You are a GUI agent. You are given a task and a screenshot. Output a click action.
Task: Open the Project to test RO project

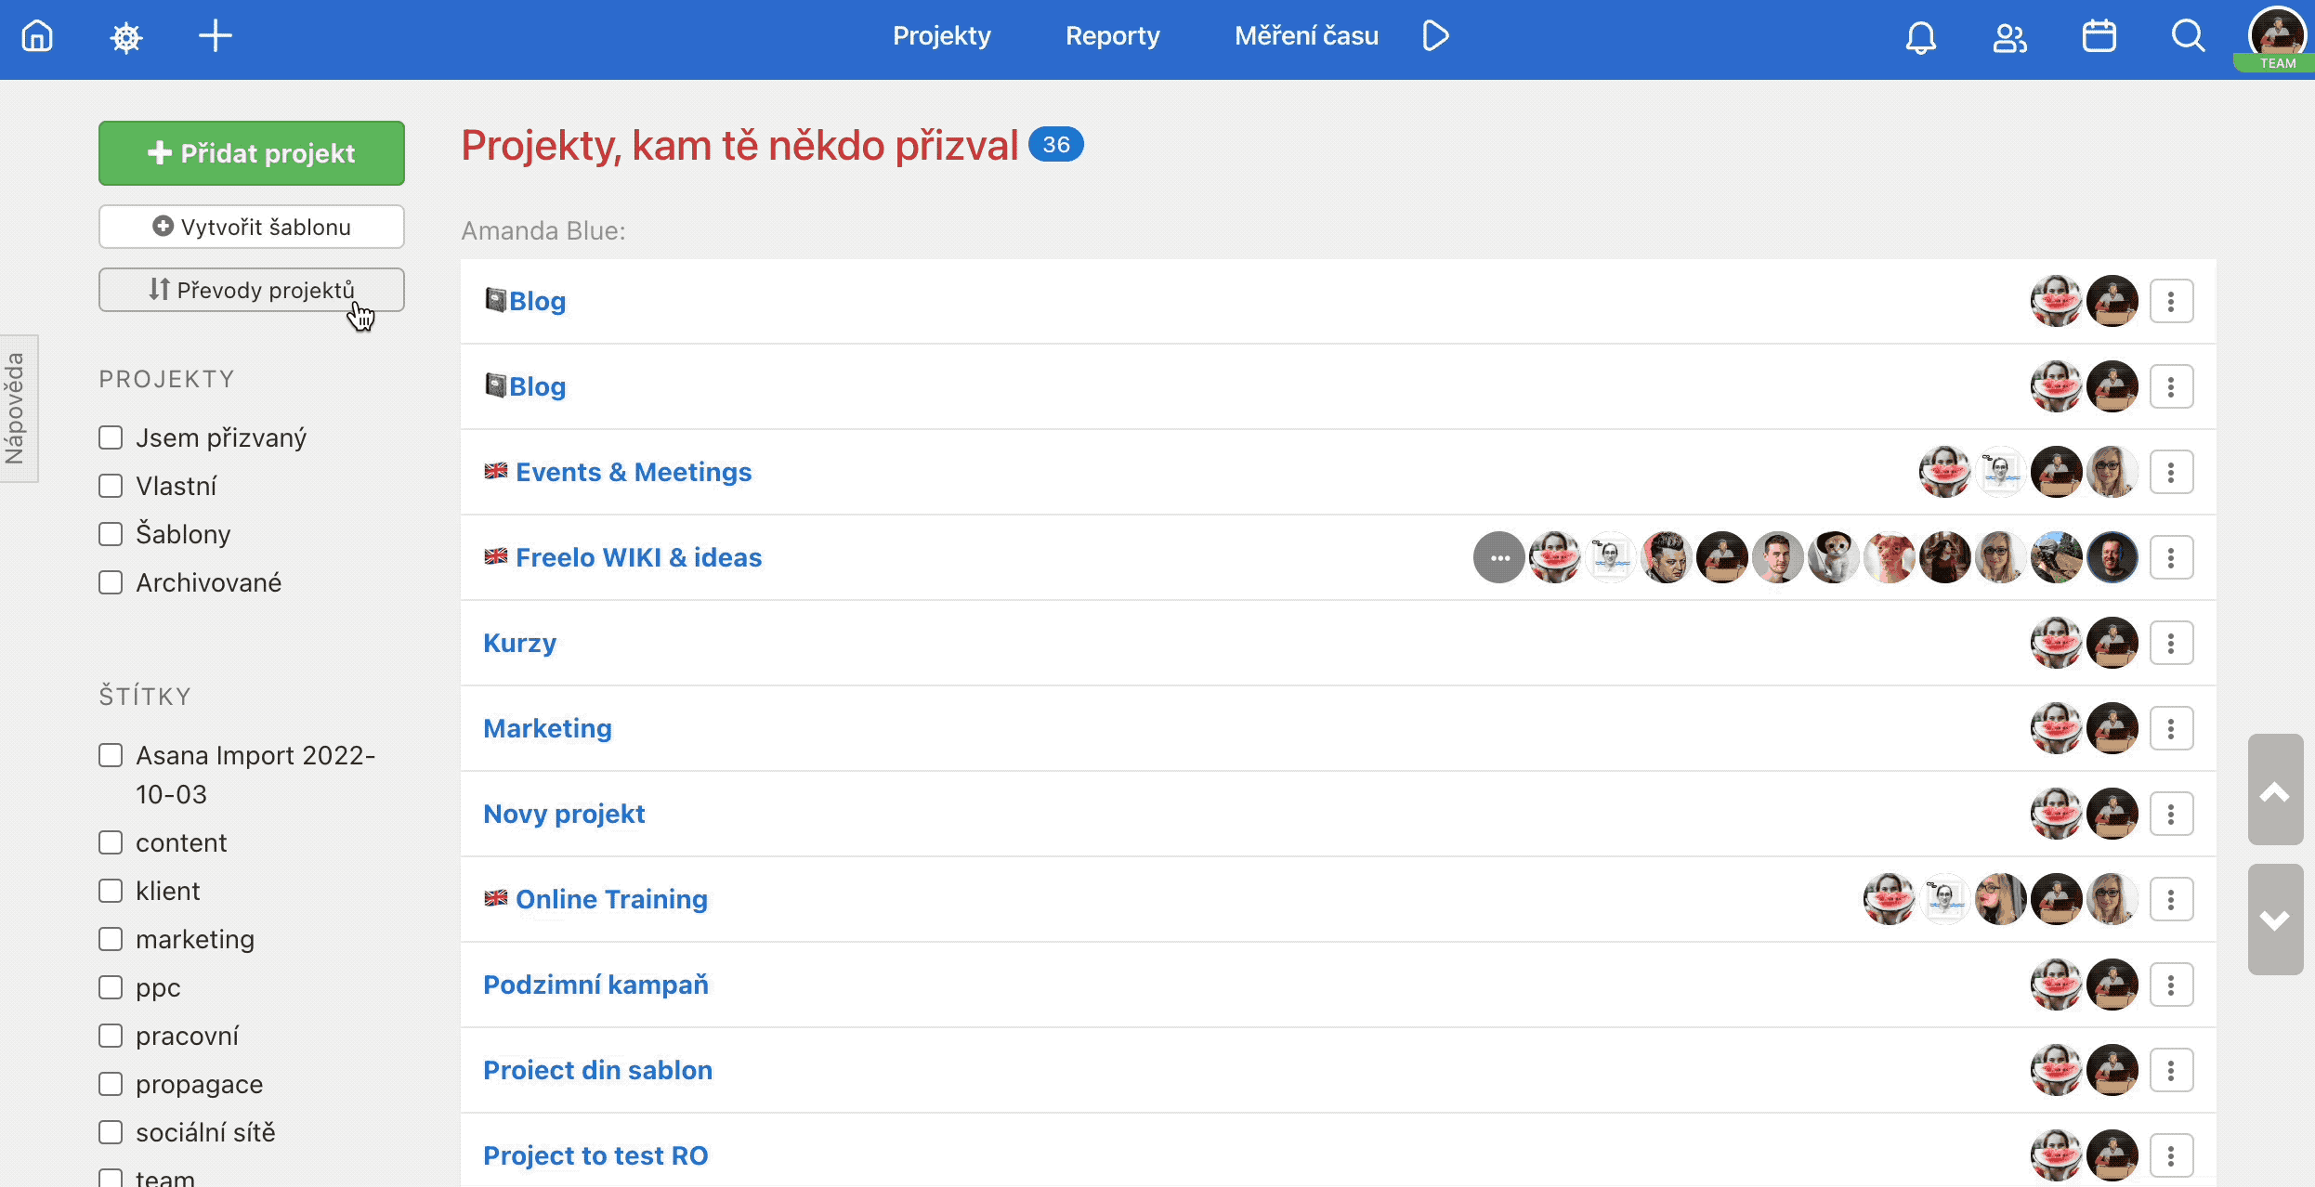point(595,1155)
